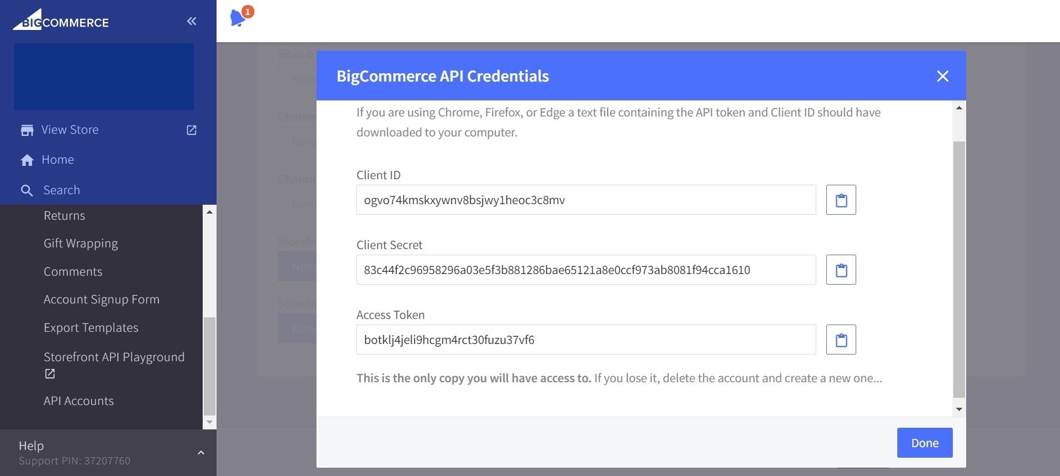Click the BigCommerce logo
This screenshot has width=1060, height=476.
coord(61,20)
